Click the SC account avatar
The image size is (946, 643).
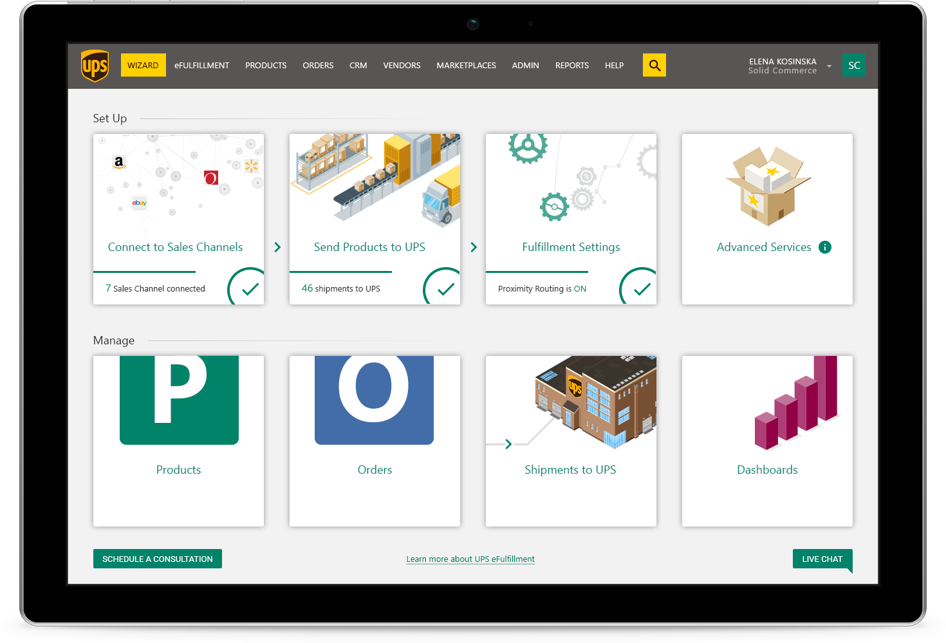pyautogui.click(x=854, y=65)
